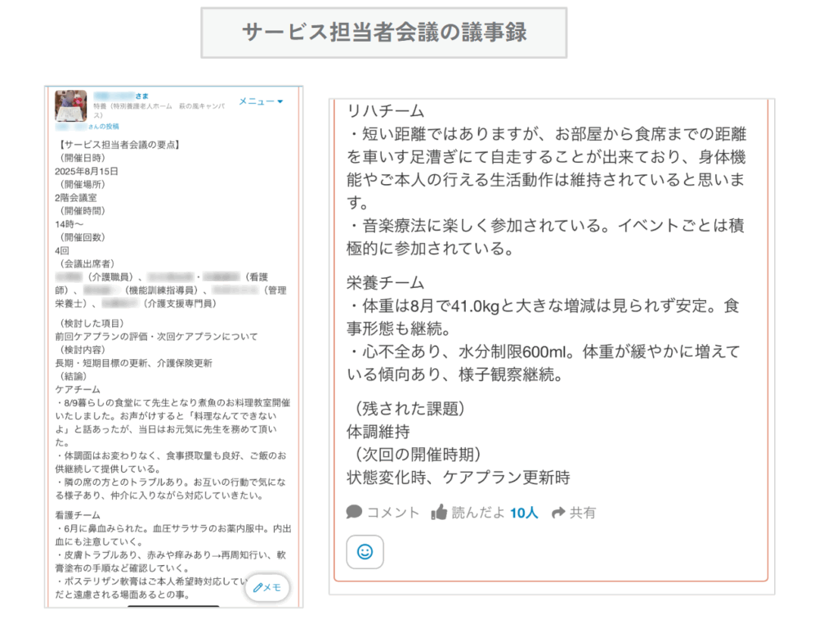837x619 pixels.
Task: Click the 栄養チーム section heading
Action: 386,283
